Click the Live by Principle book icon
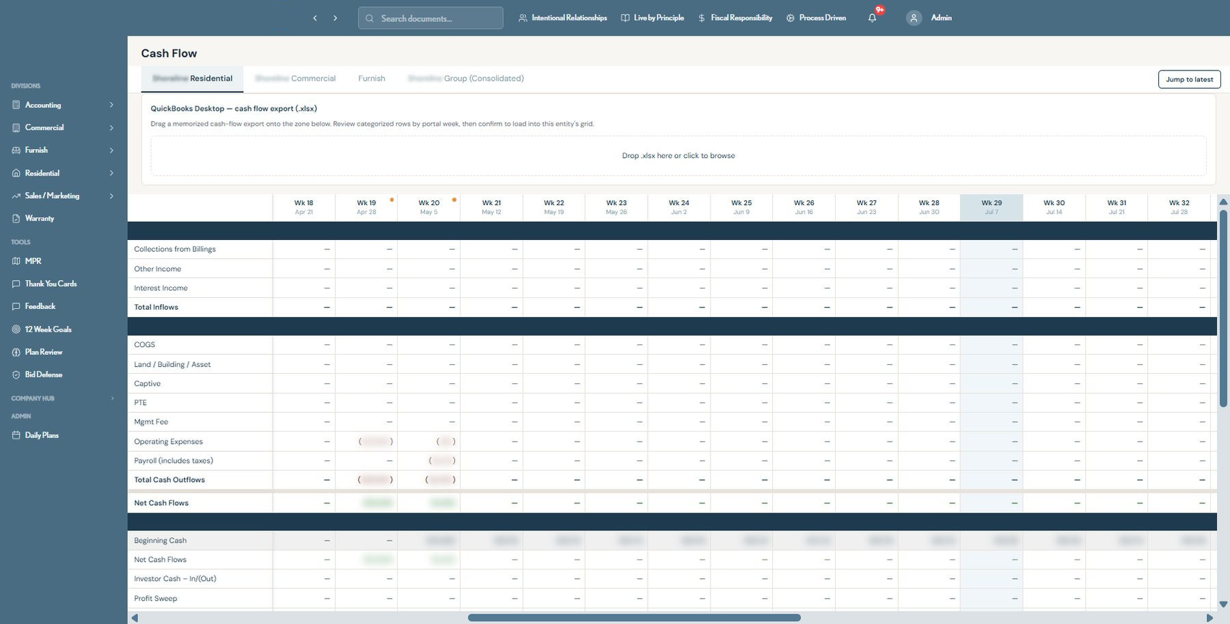This screenshot has width=1230, height=624. point(625,18)
